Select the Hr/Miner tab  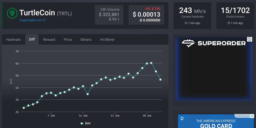[107, 40]
